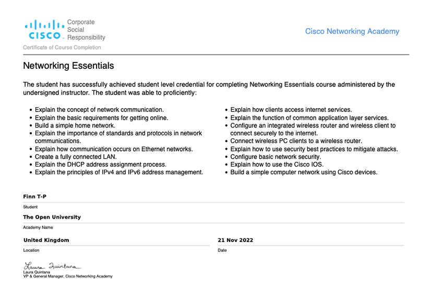This screenshot has height=305, width=432.
Task: Click the Ethernet networks communication bullet
Action: (x=113, y=149)
